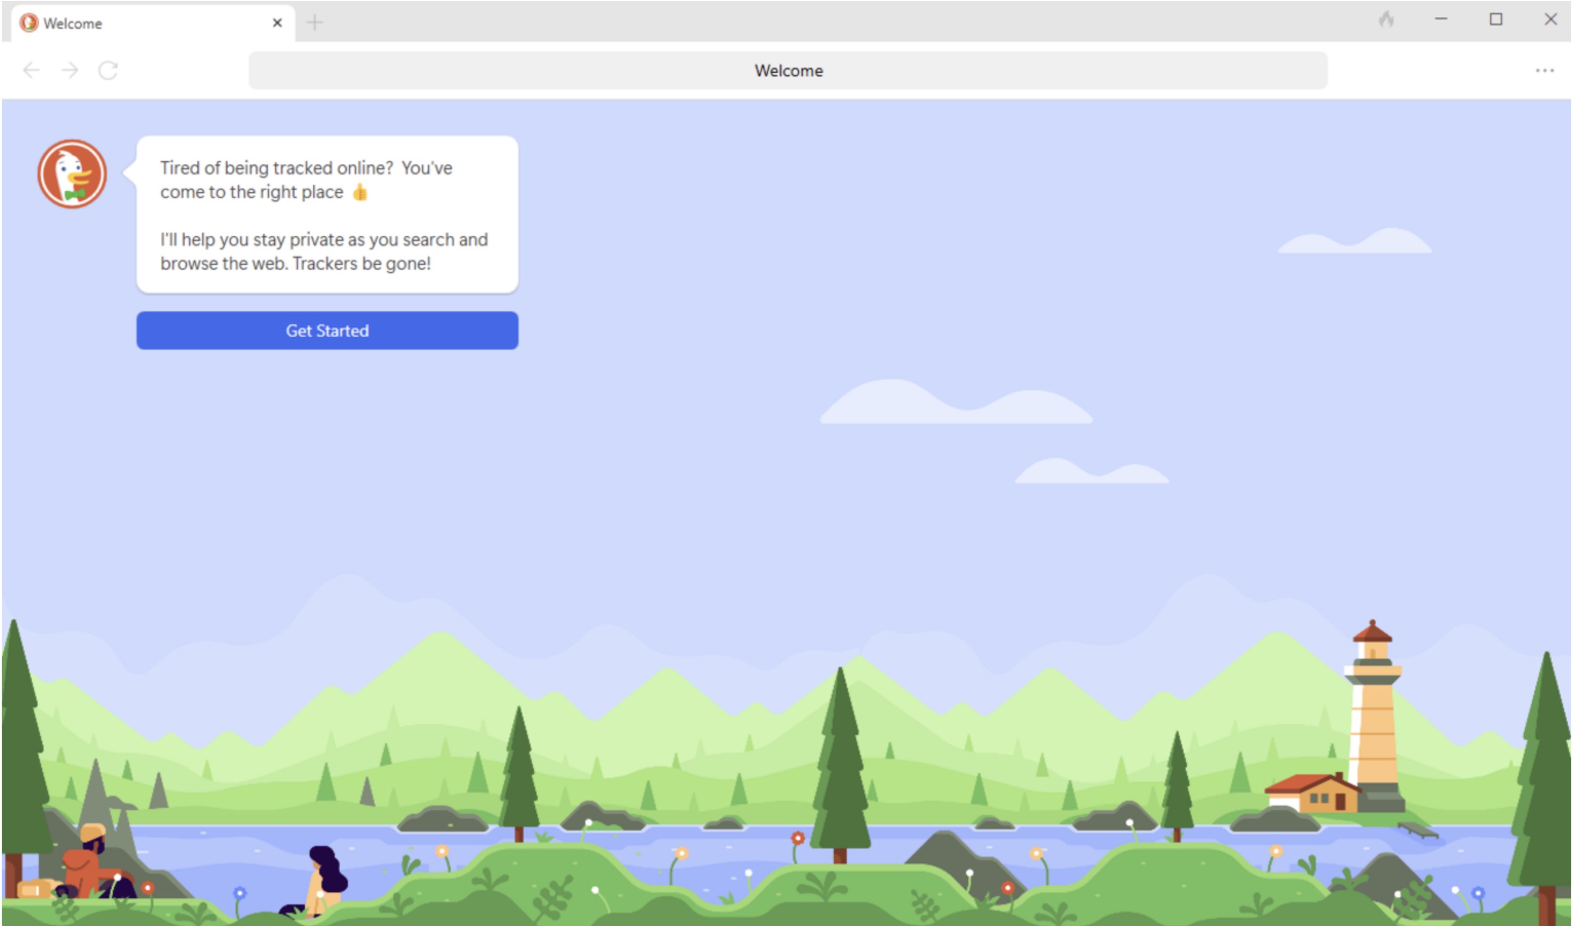Screen dimensions: 1573x926
Task: Maximize the browser window
Action: click(1495, 19)
